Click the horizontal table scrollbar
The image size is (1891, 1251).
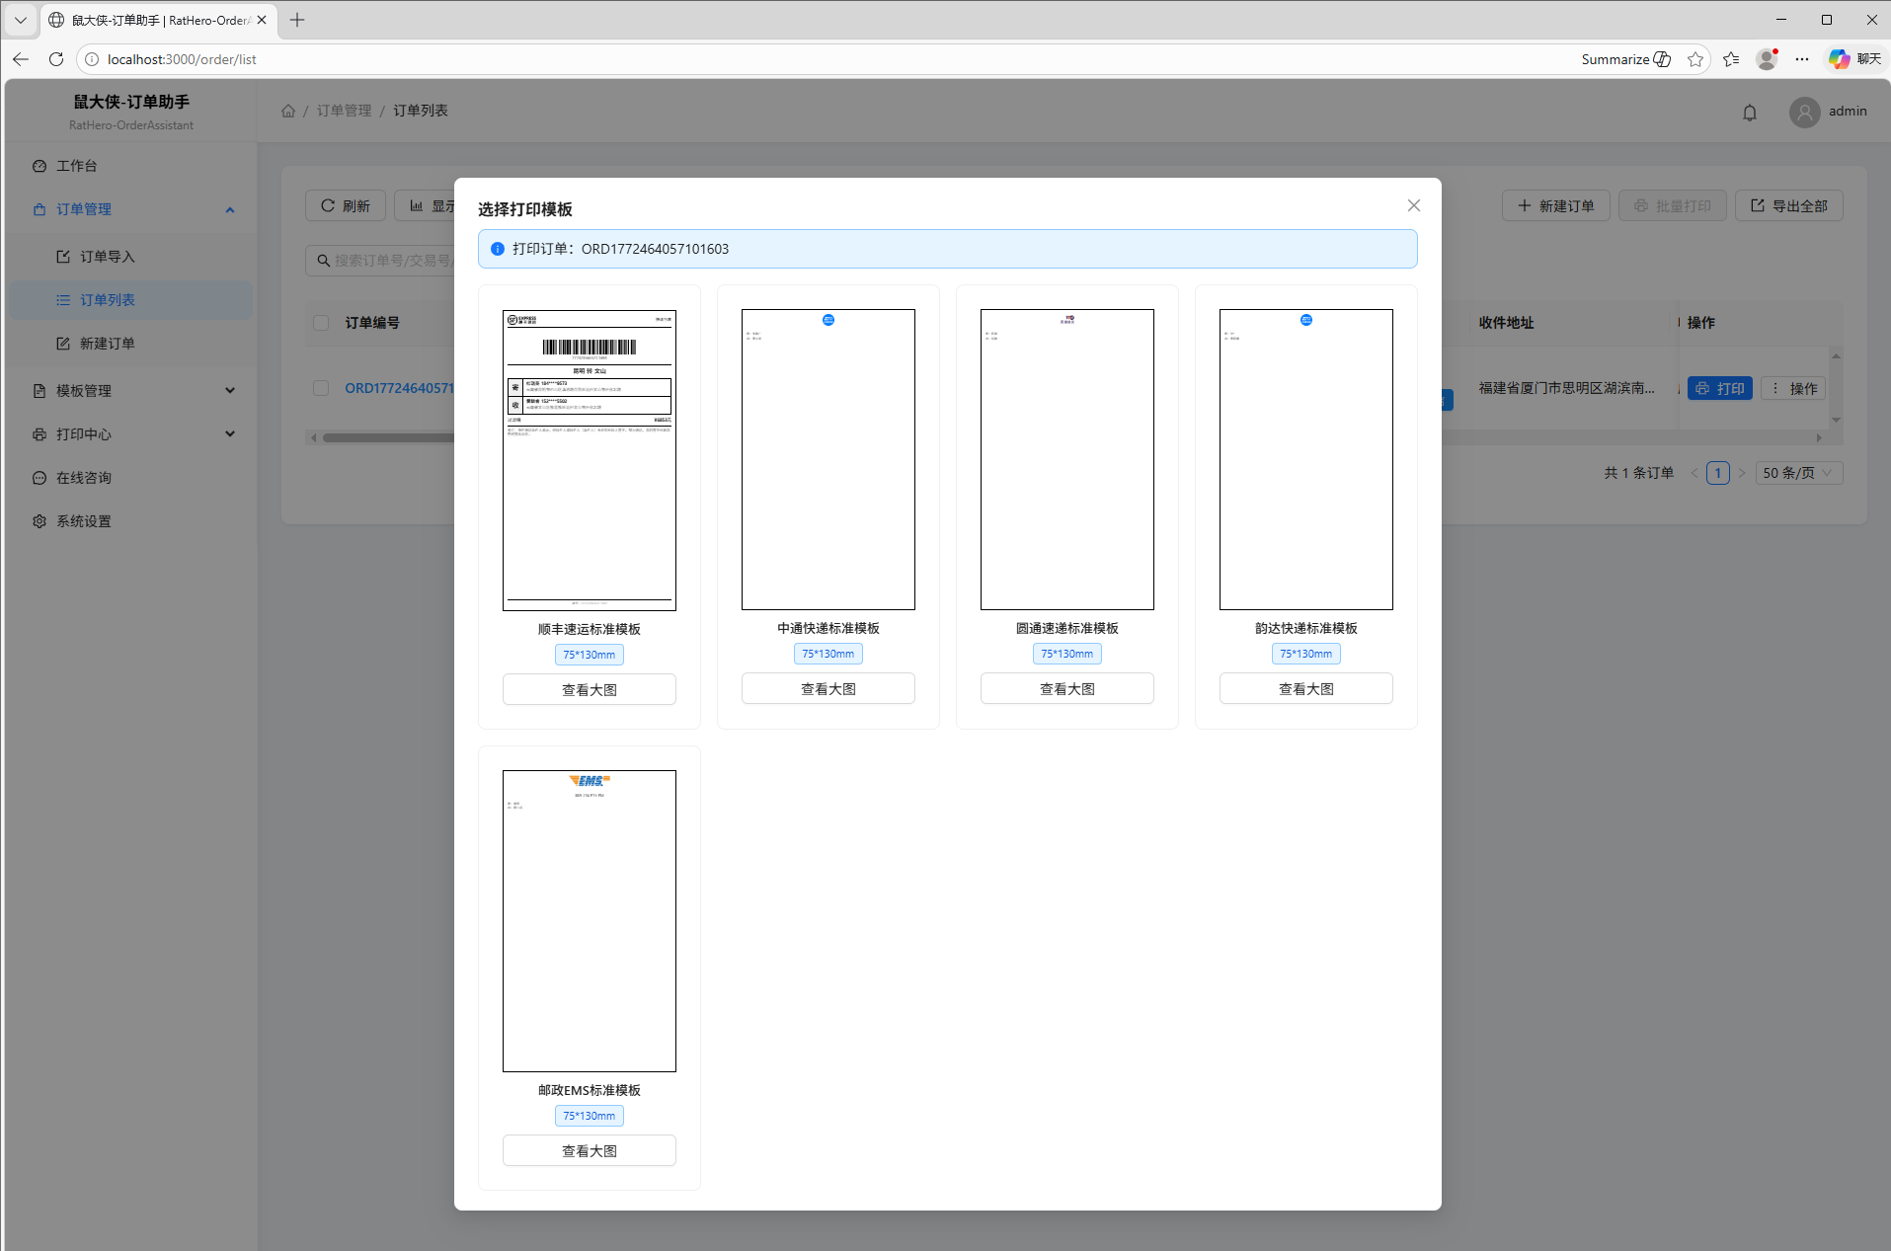(387, 437)
